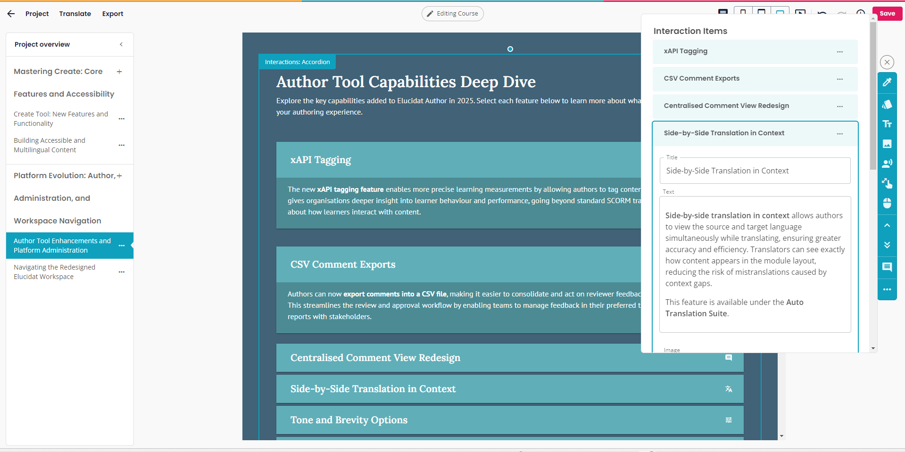
Task: Go back using the left arrow icon
Action: pos(11,14)
